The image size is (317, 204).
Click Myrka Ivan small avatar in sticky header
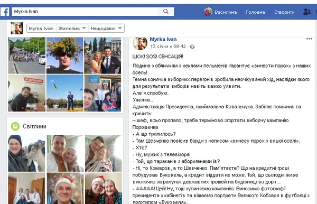[17, 29]
